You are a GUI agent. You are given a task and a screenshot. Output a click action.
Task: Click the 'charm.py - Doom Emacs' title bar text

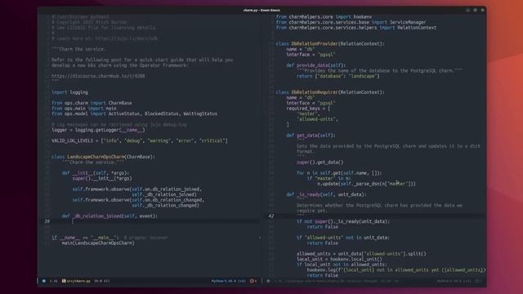261,10
